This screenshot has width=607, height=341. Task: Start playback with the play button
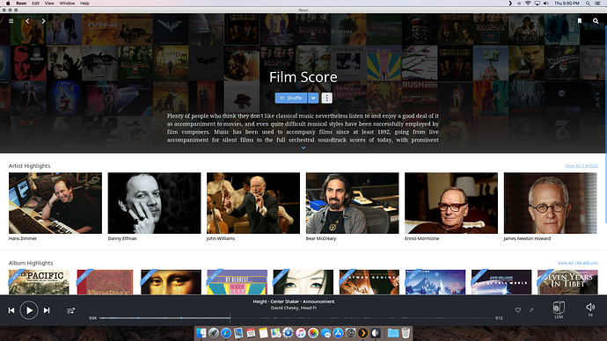(29, 310)
